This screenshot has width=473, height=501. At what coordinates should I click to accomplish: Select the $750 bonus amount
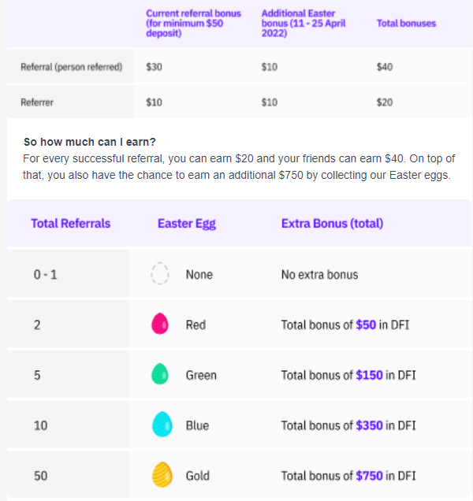tap(369, 476)
